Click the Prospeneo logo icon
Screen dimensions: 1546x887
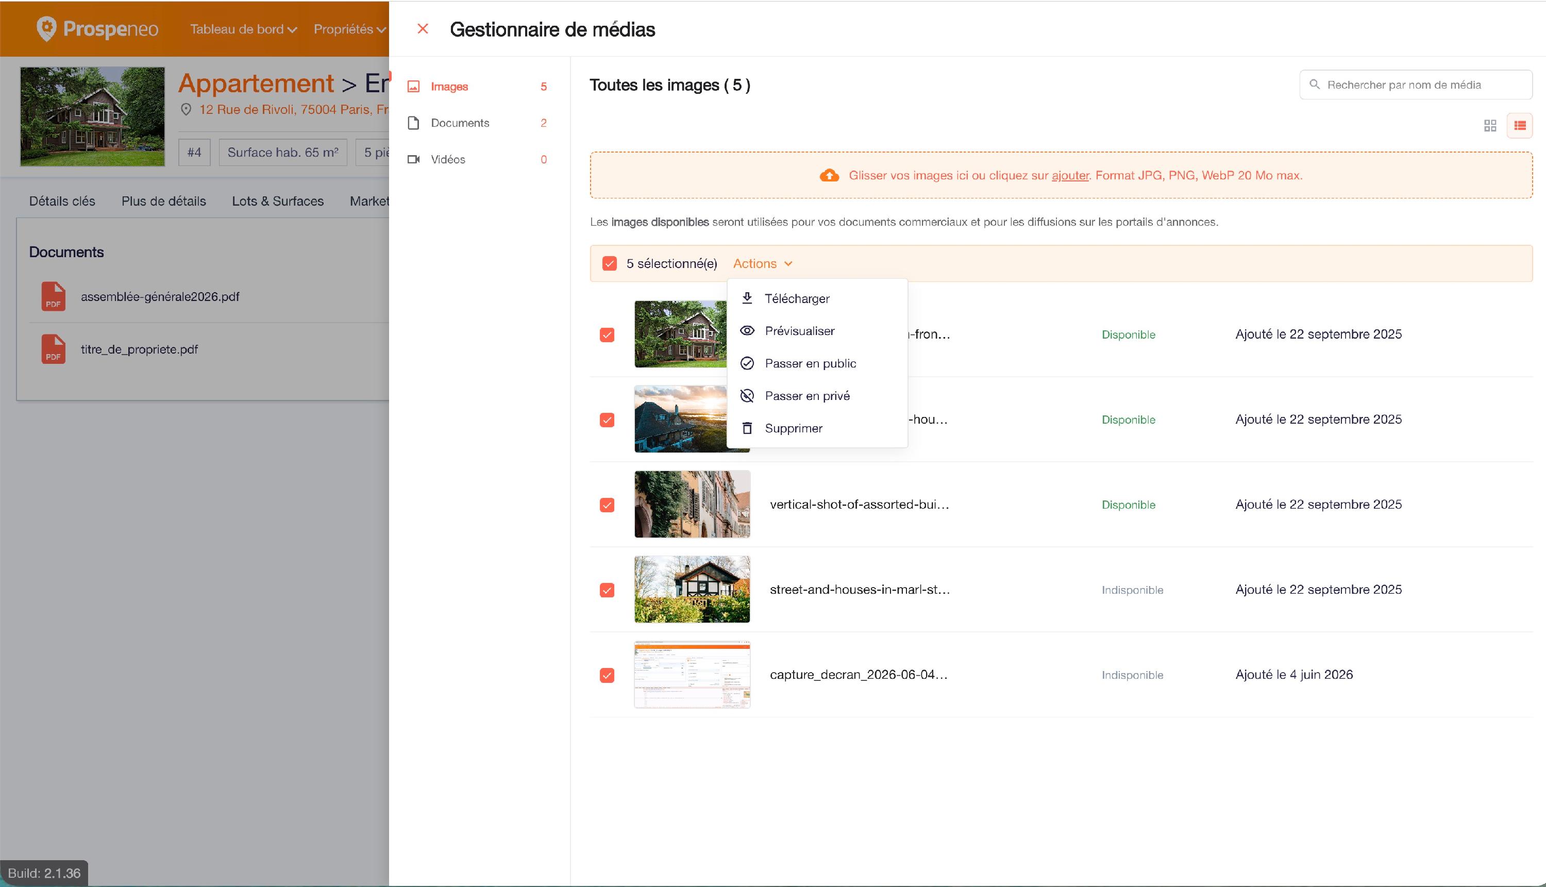coord(46,29)
